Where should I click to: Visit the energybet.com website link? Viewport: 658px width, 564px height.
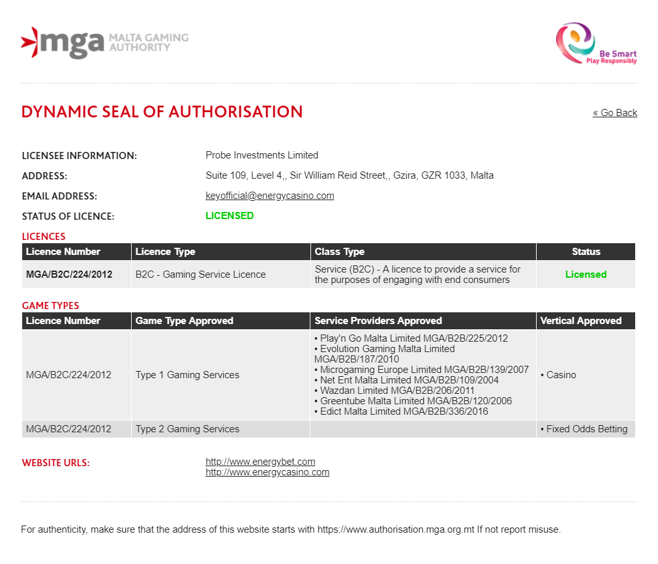[x=260, y=462]
